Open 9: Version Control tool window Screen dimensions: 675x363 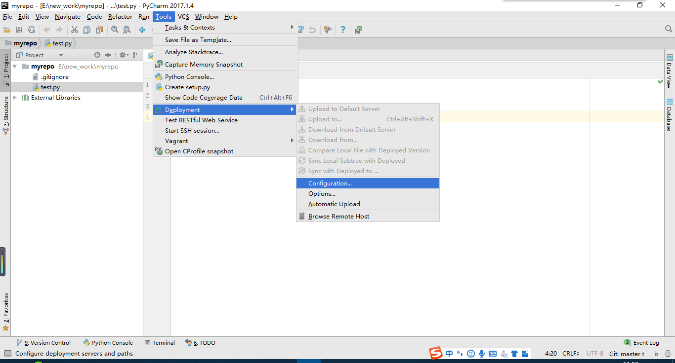tap(43, 343)
